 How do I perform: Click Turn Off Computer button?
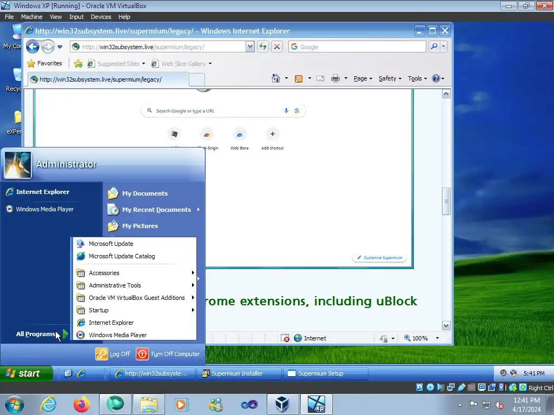click(x=168, y=354)
